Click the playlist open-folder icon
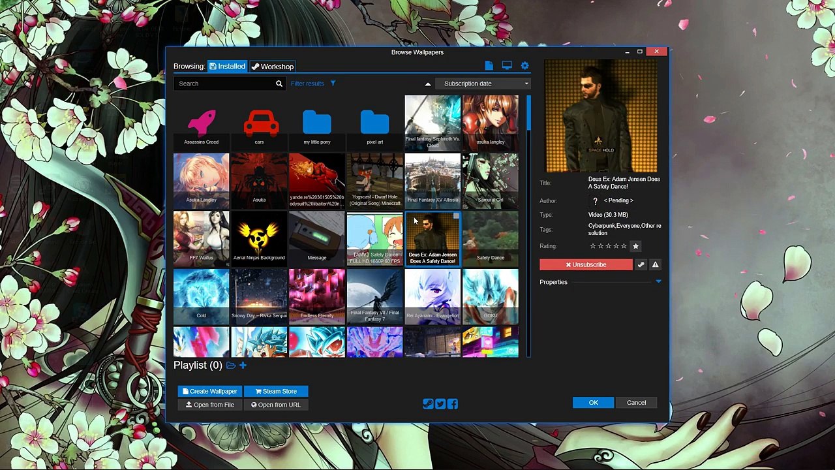This screenshot has height=470, width=835. coord(231,366)
